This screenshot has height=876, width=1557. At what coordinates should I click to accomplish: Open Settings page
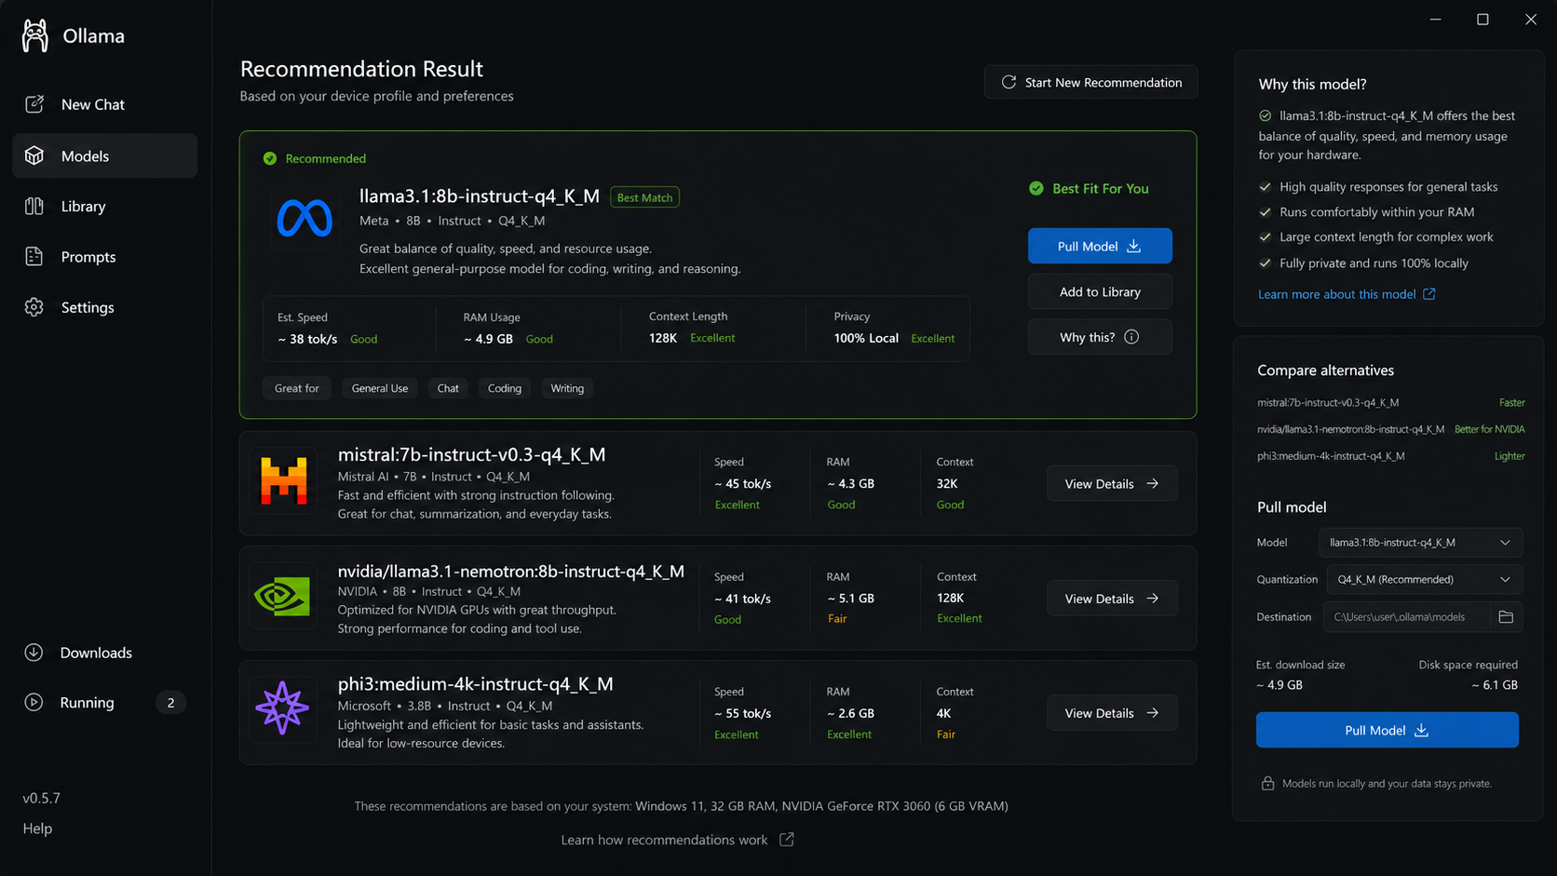click(x=105, y=307)
